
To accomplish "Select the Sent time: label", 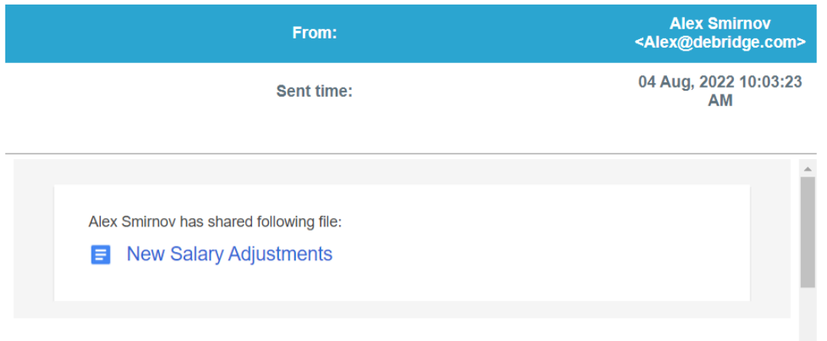I will point(314,91).
